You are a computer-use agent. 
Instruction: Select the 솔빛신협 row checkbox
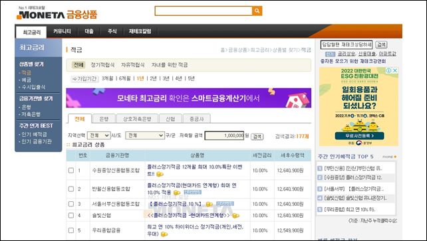[71, 216]
